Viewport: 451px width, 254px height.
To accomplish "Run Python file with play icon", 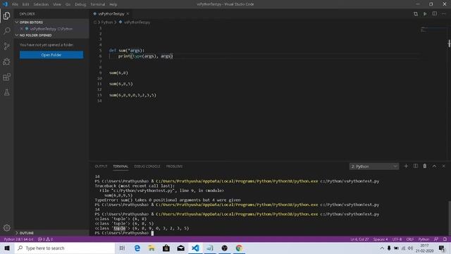I will [425, 14].
